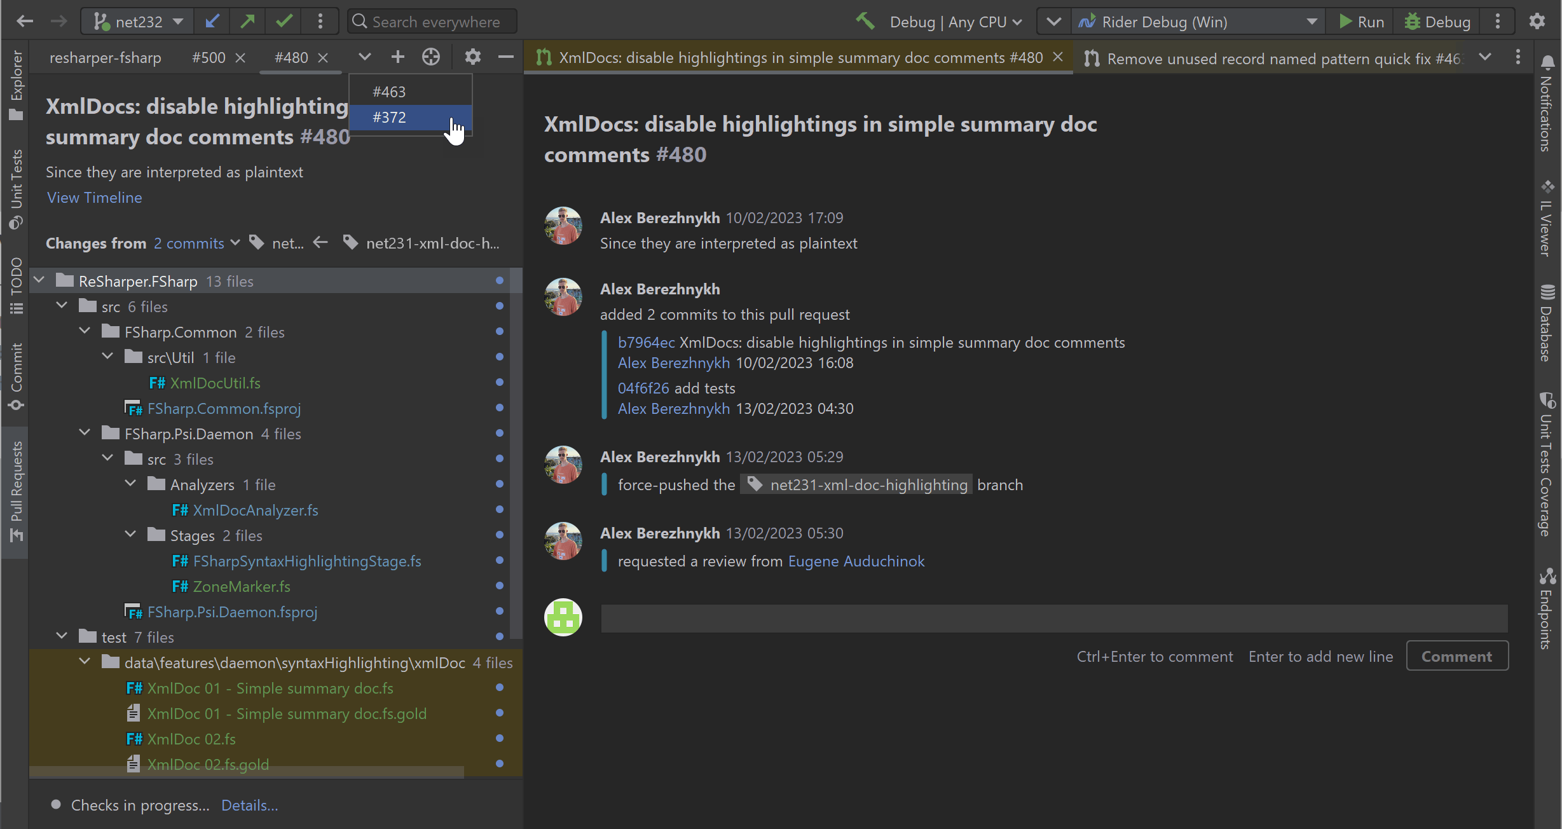
Task: Open the net232 branch dropdown
Action: point(139,22)
